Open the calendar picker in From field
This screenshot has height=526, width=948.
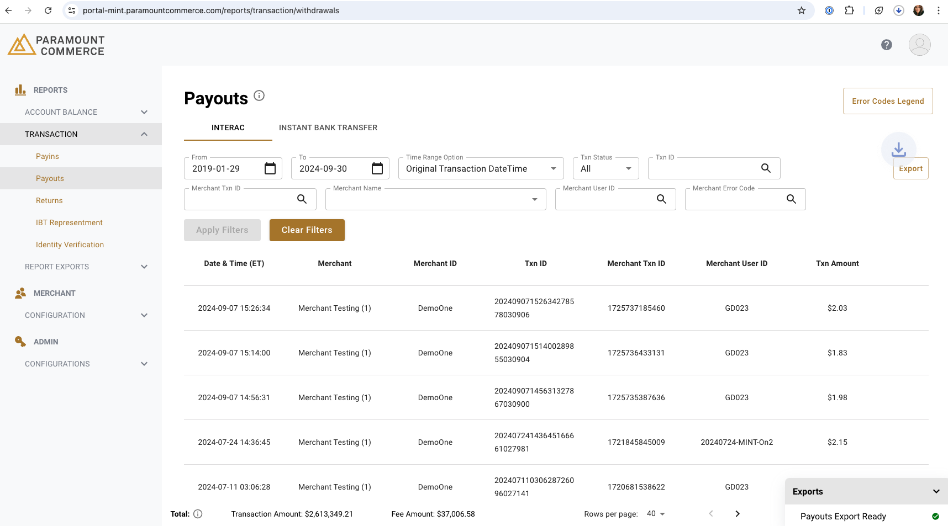[270, 168]
